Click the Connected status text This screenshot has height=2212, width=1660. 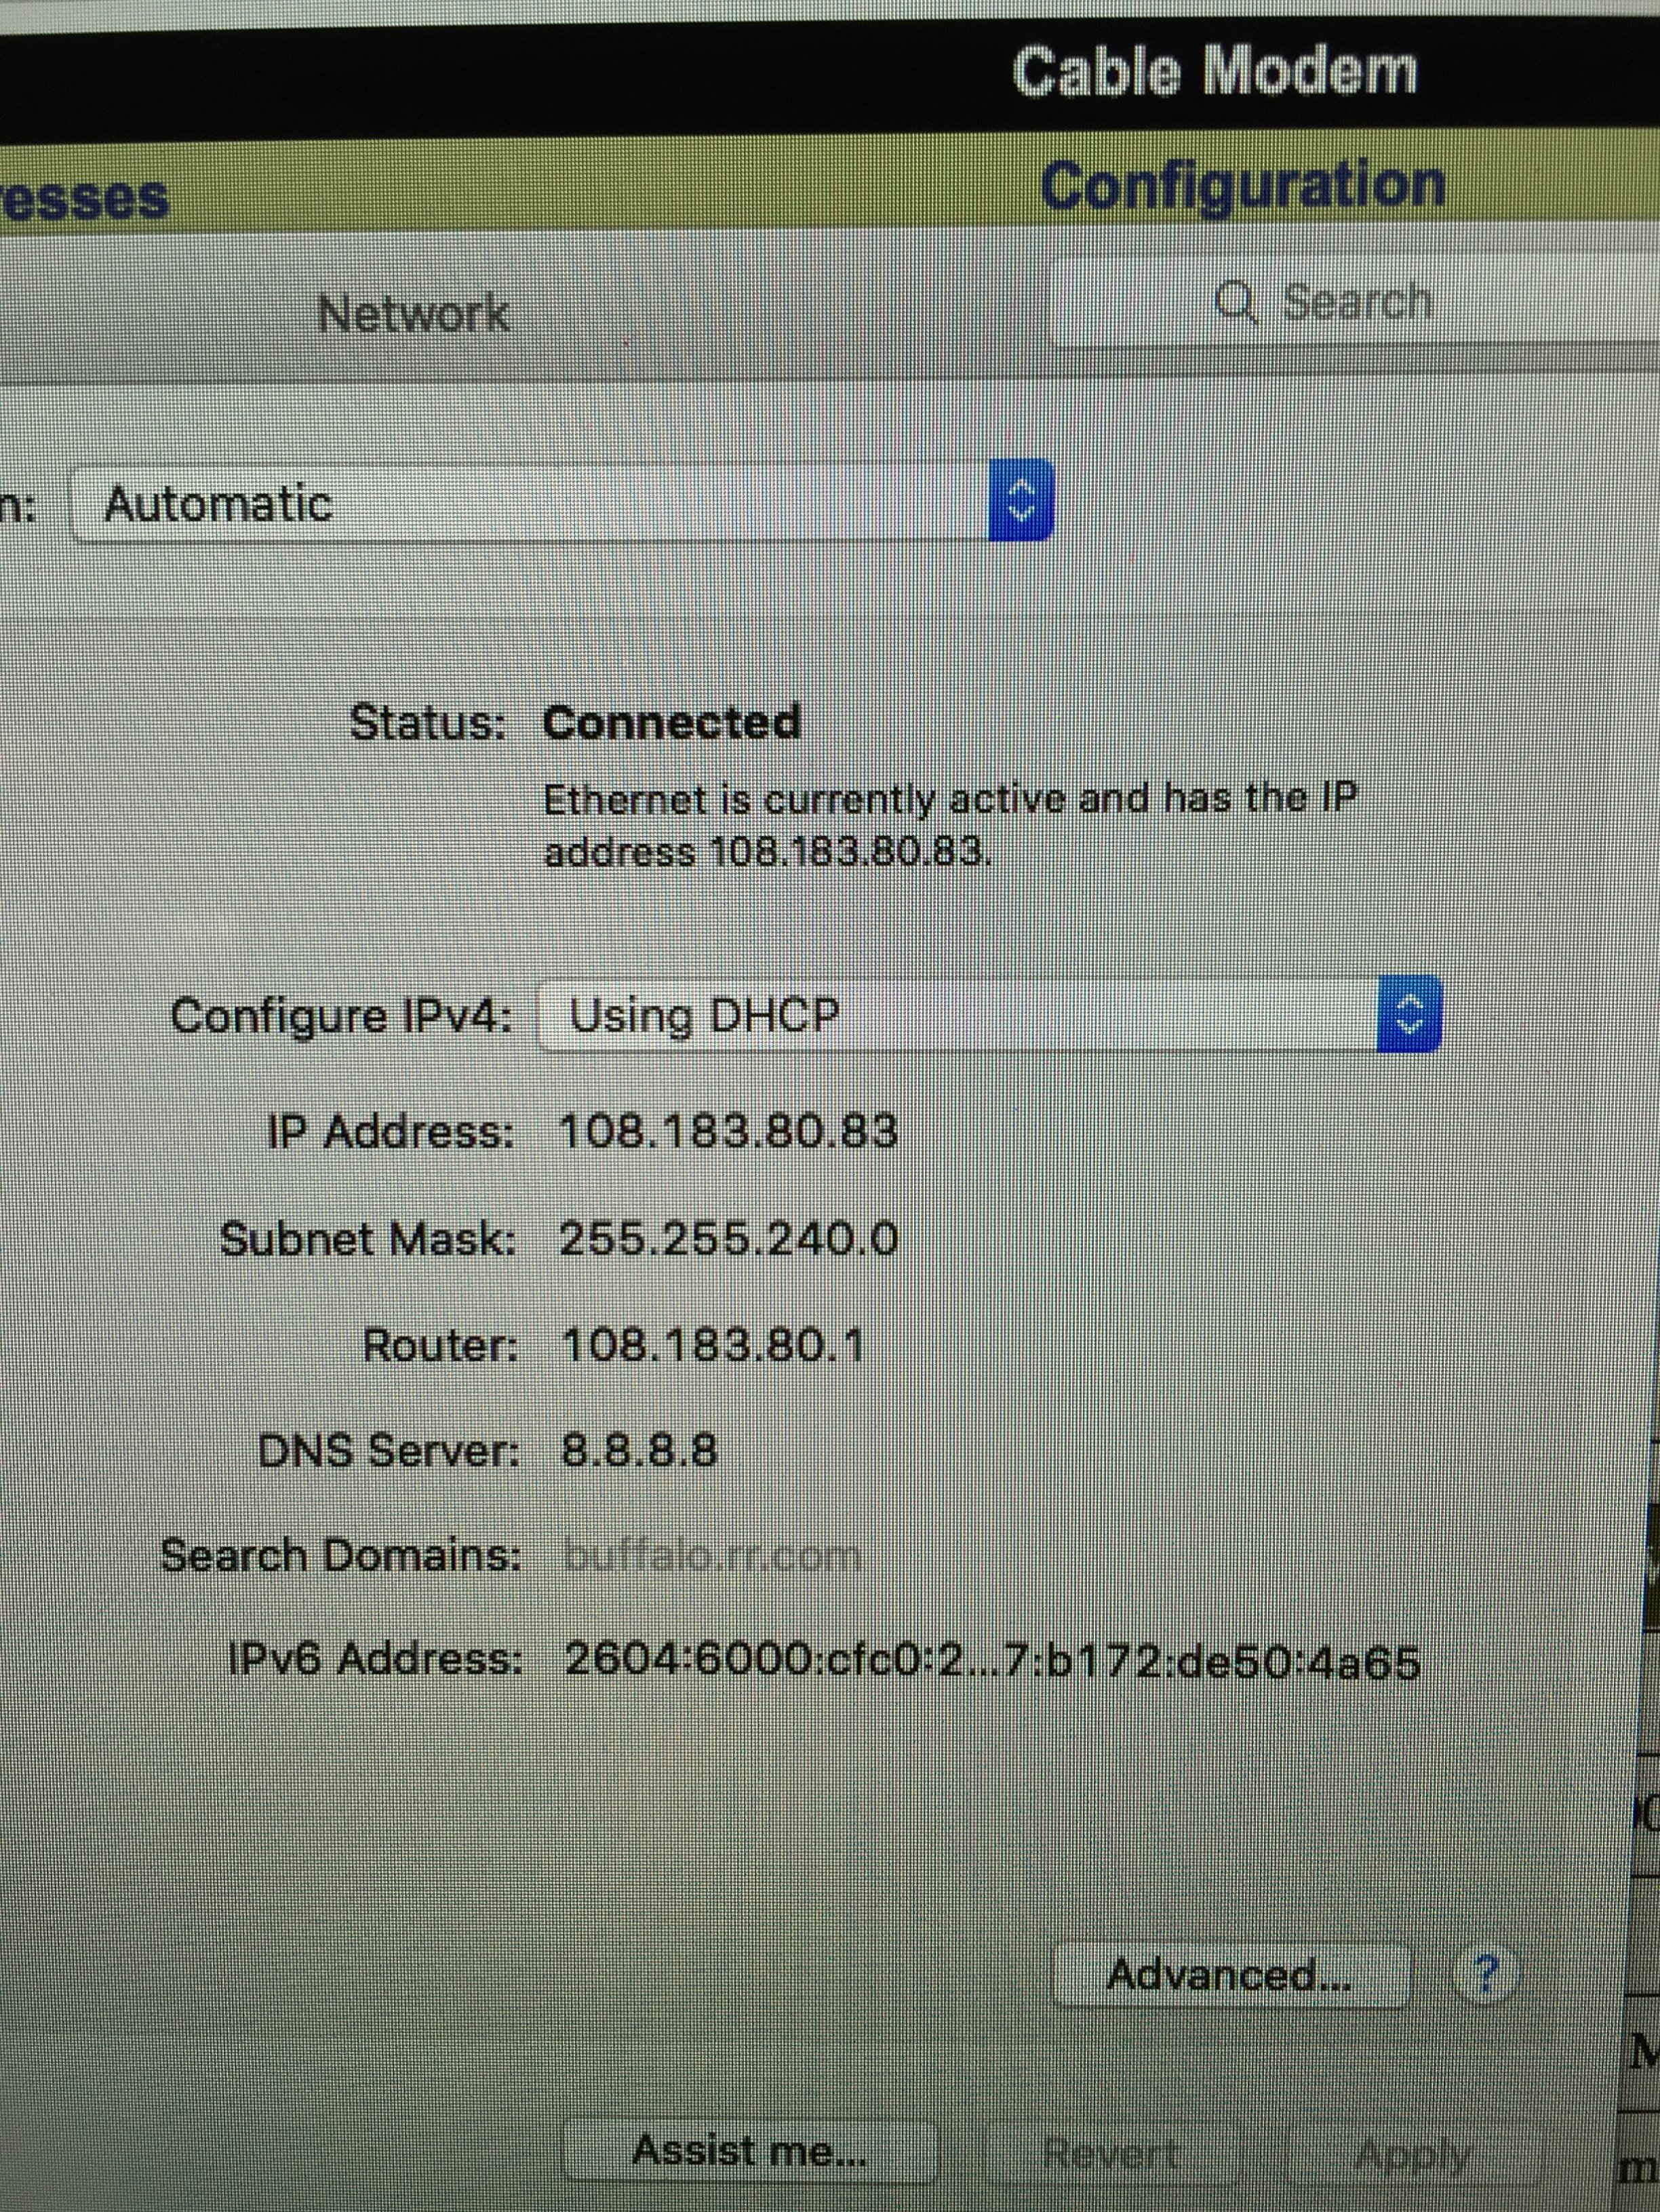[x=672, y=722]
